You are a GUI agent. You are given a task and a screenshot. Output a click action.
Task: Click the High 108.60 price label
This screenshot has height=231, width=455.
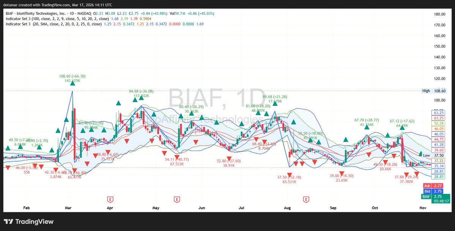click(433, 91)
